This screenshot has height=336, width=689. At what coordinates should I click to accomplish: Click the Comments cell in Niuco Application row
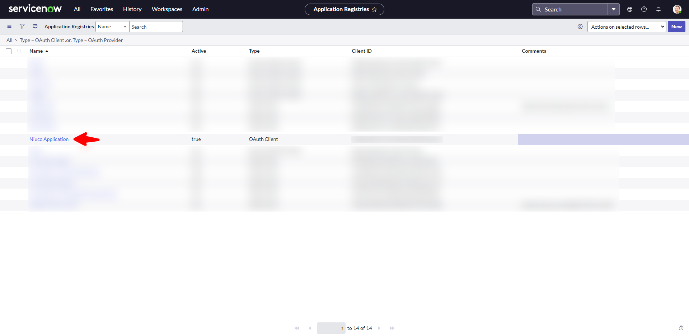pyautogui.click(x=604, y=139)
